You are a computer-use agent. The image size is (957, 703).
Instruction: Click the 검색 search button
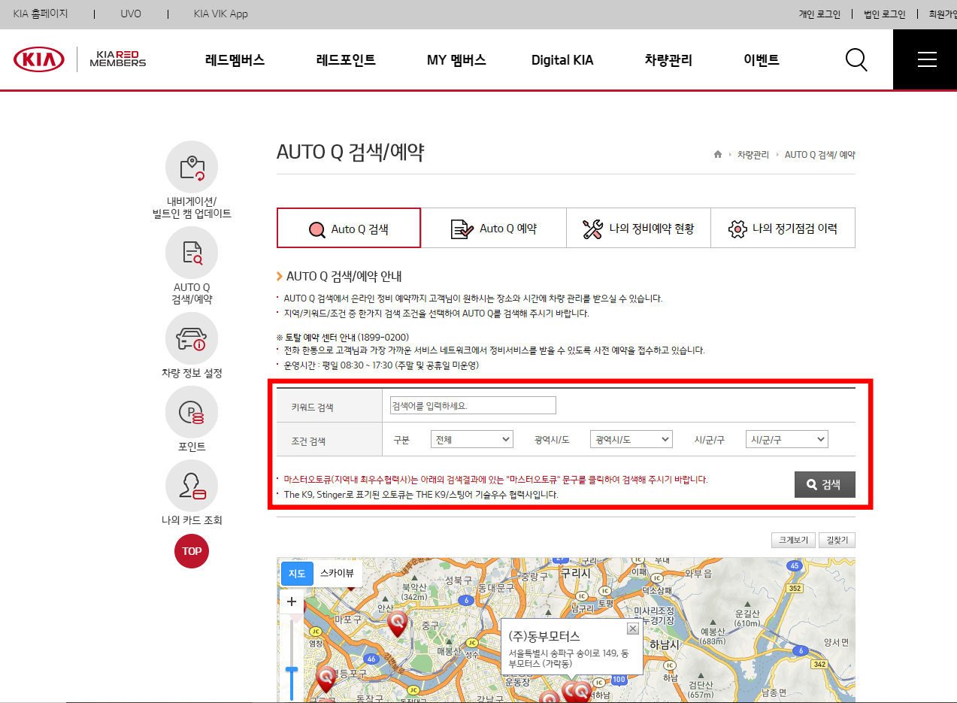825,485
